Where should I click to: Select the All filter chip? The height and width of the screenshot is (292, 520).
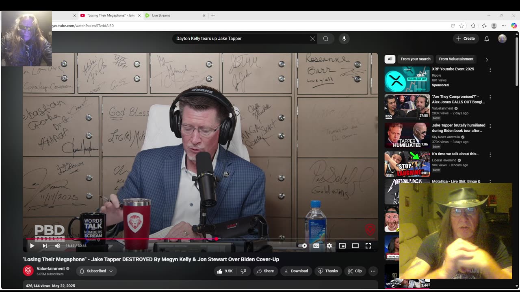390,59
